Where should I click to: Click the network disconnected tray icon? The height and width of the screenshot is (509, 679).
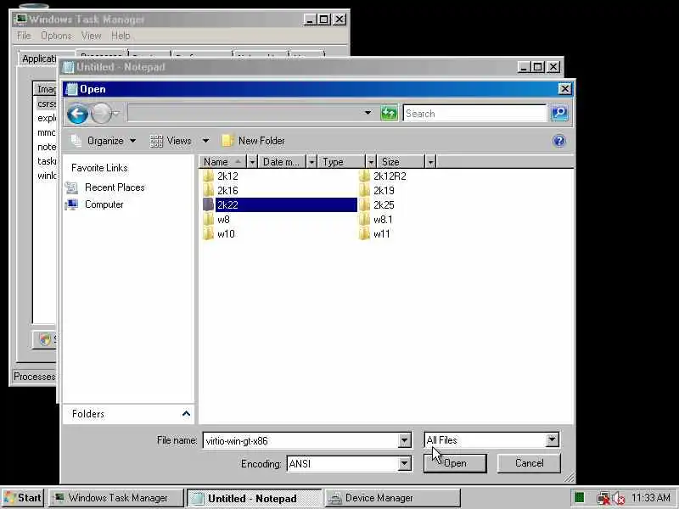603,498
